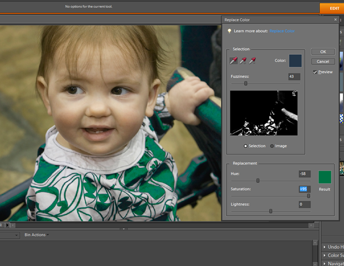Close the Replace Color dialog
The image size is (344, 266).
click(336, 19)
